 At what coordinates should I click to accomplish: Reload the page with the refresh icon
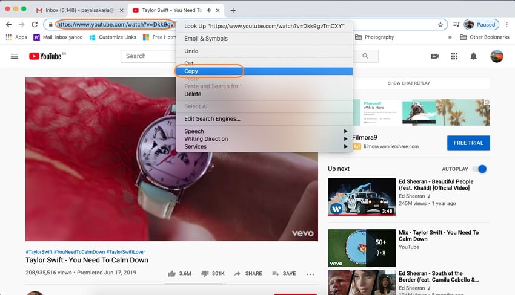tap(35, 25)
